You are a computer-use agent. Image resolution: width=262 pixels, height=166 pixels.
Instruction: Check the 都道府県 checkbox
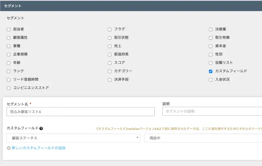(x=110, y=55)
